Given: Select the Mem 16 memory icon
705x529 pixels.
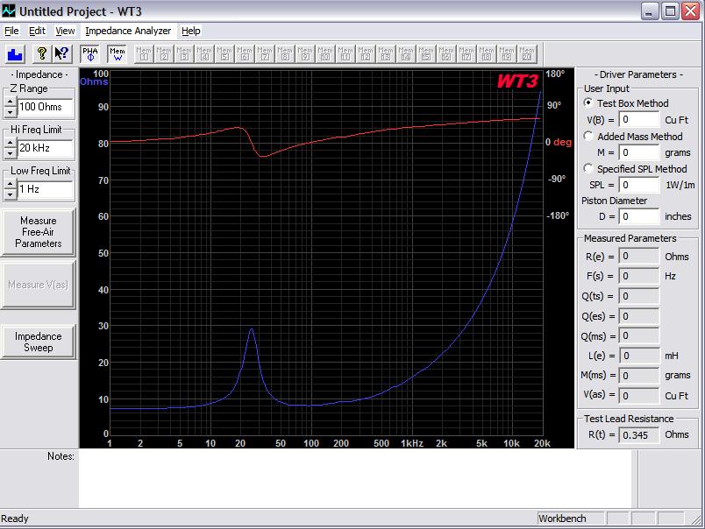Looking at the screenshot, I should (x=446, y=54).
